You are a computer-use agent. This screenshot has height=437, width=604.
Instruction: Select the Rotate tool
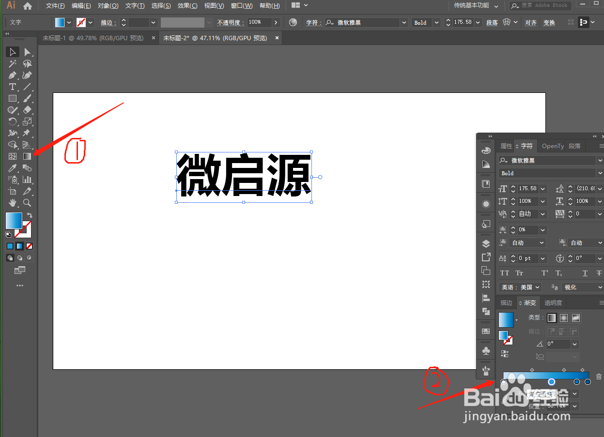(x=12, y=121)
